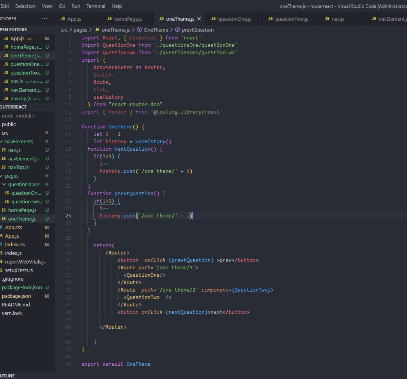Click the prevtQuestion symbol icon in breadcrumbs
Screen dimensions: 407x379
pyautogui.click(x=177, y=30)
